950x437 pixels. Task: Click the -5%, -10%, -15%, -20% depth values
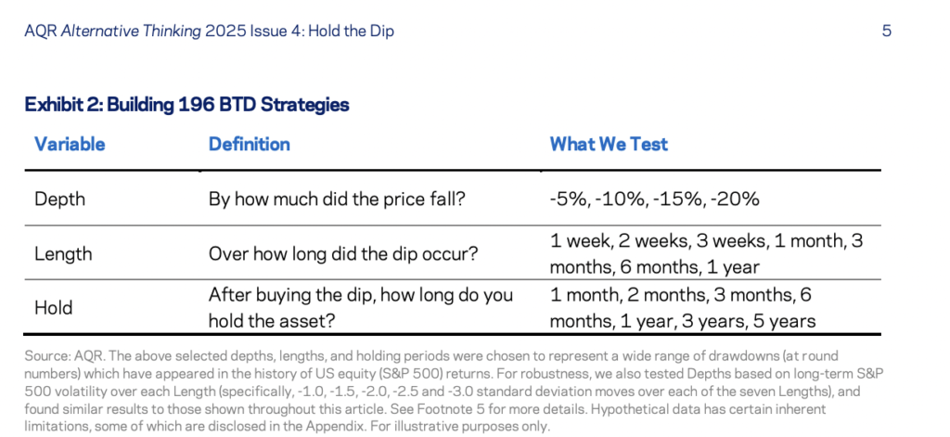coord(655,199)
